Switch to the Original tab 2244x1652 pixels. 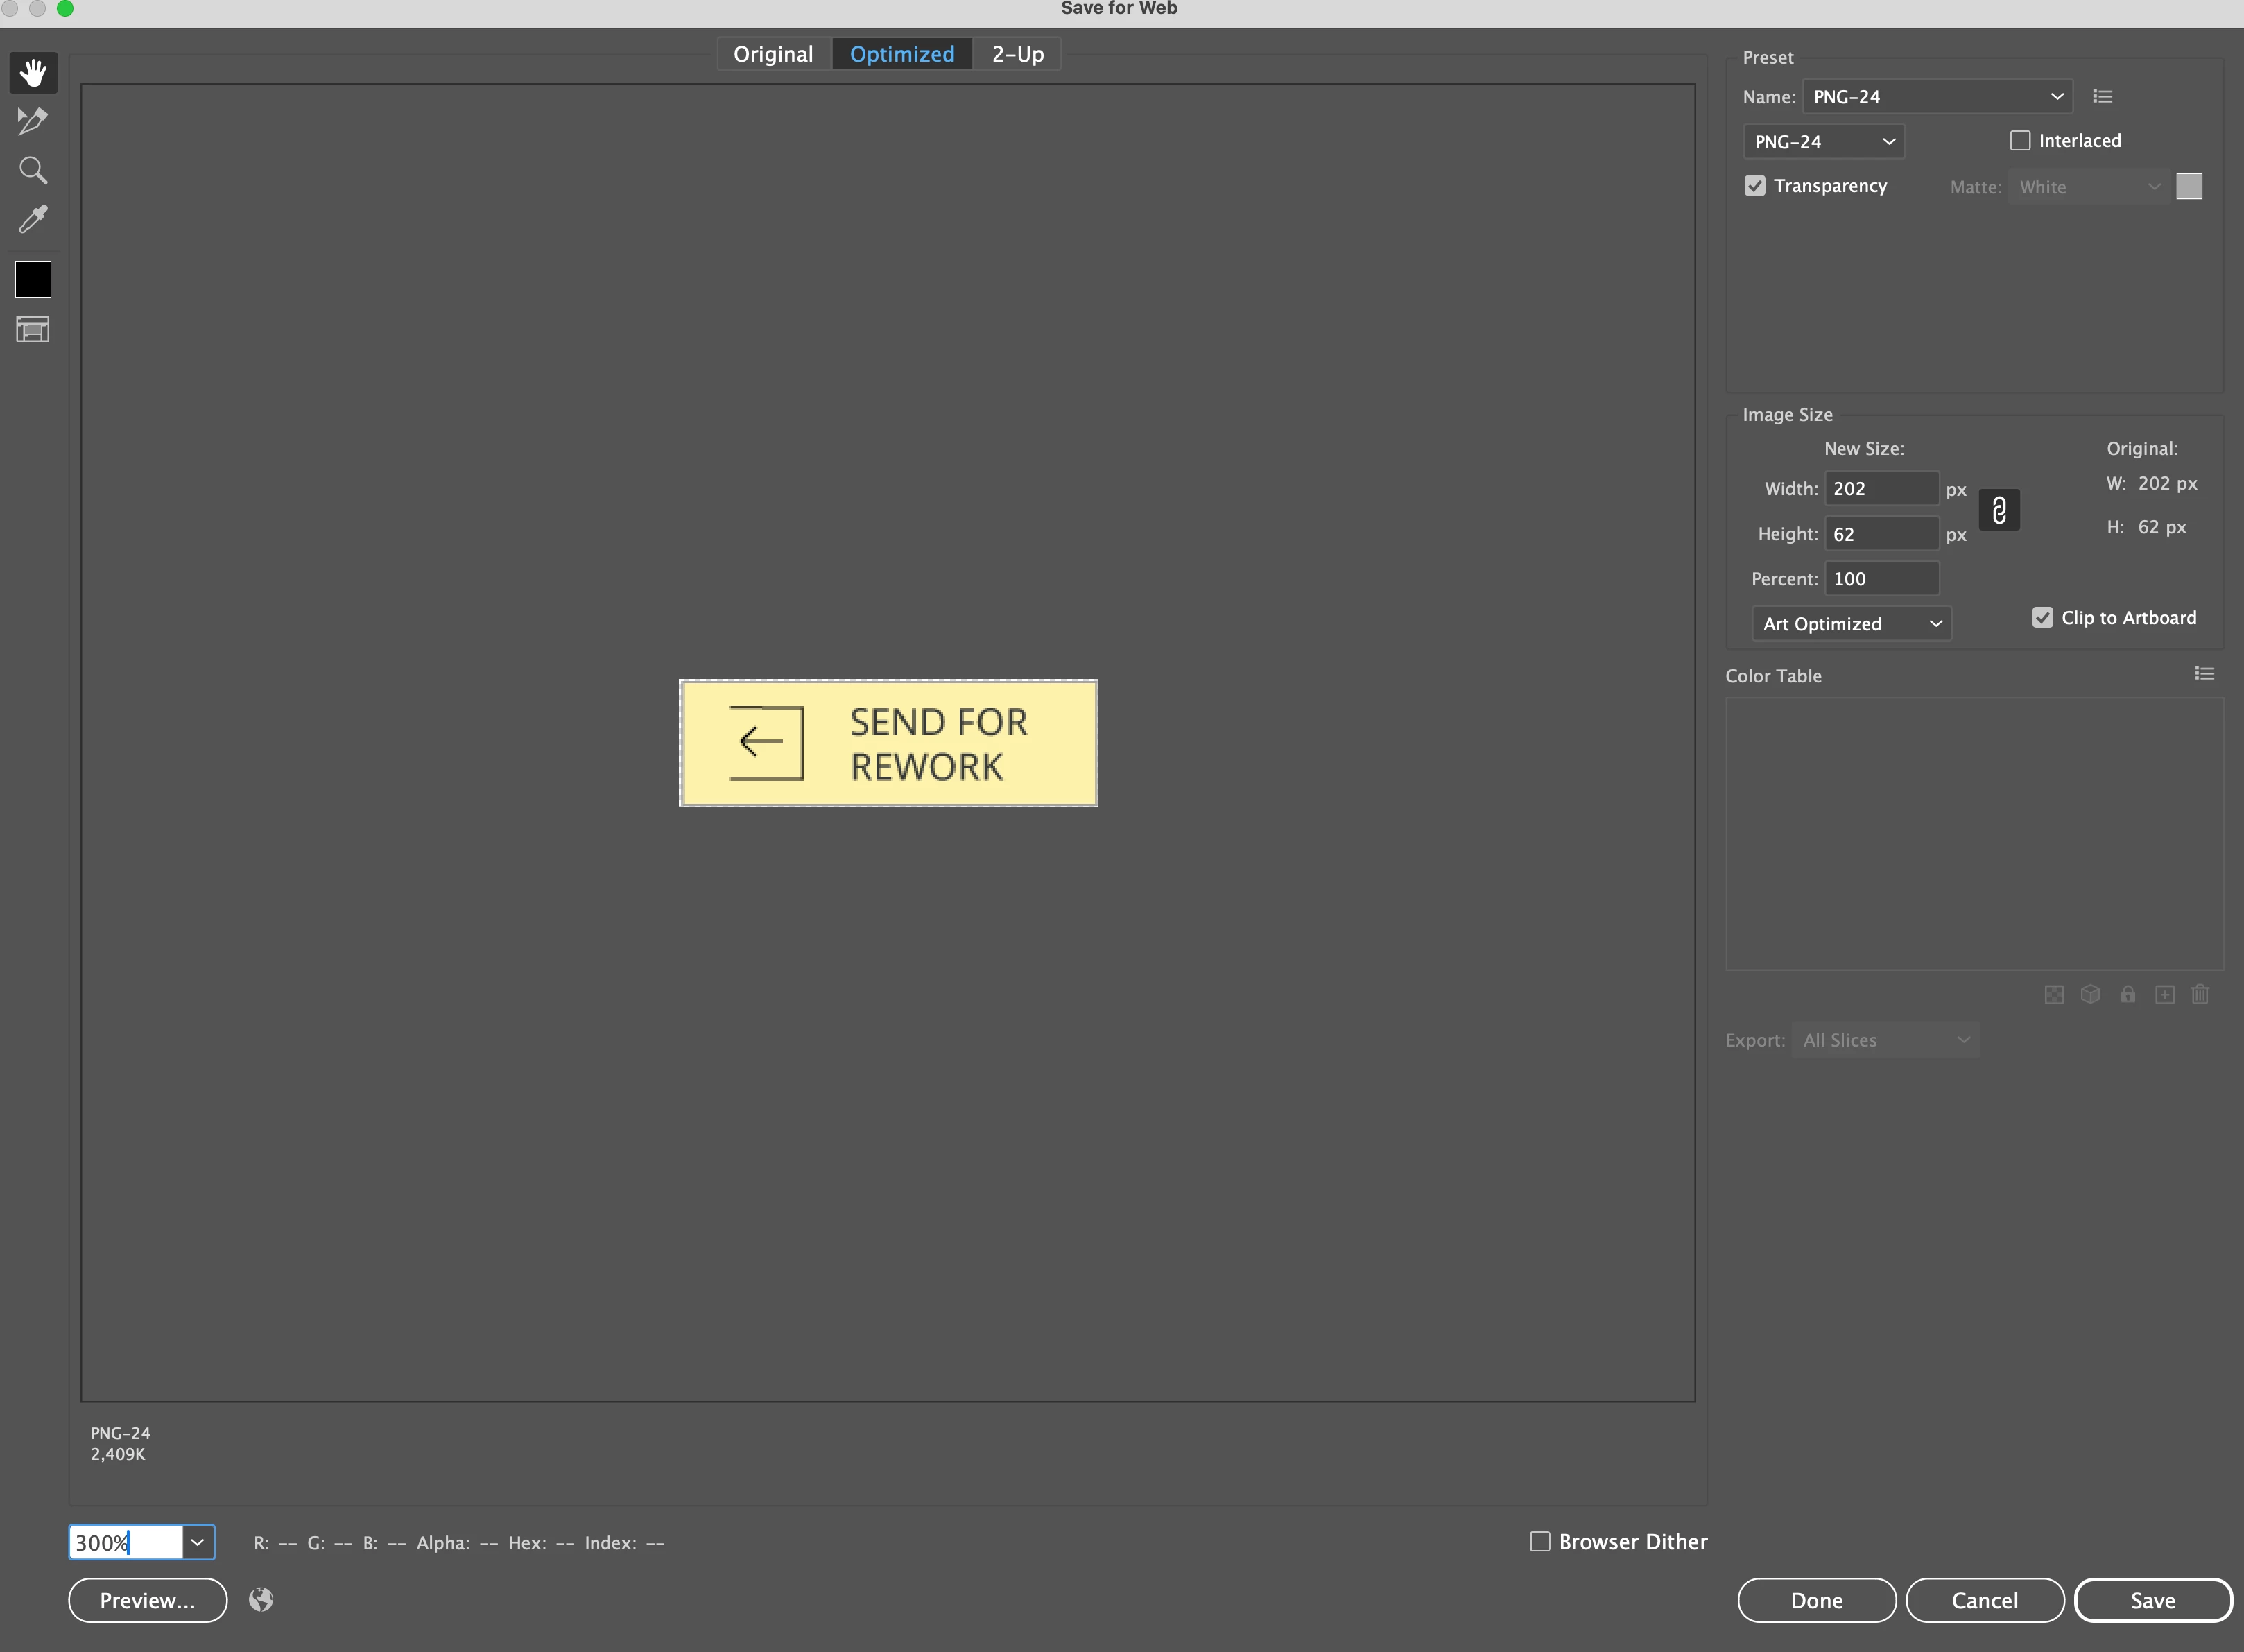[773, 54]
